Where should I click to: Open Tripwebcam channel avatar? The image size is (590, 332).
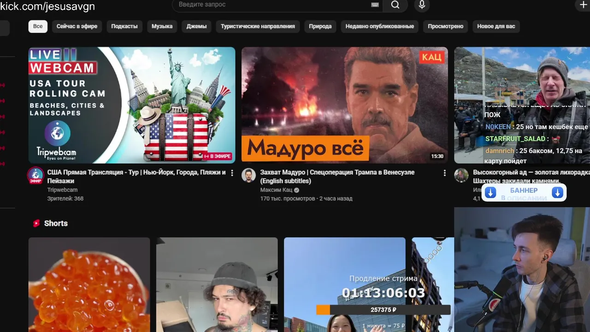click(x=35, y=176)
